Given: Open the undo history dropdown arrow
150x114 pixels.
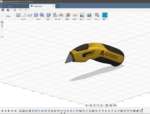Looking at the screenshot, I should tap(22, 10).
